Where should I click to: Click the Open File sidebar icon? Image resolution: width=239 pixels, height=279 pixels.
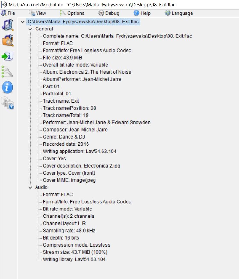click(7, 25)
